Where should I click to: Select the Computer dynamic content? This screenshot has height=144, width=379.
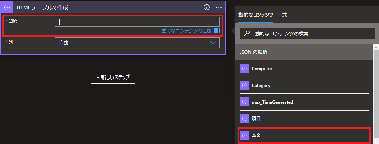(x=304, y=69)
